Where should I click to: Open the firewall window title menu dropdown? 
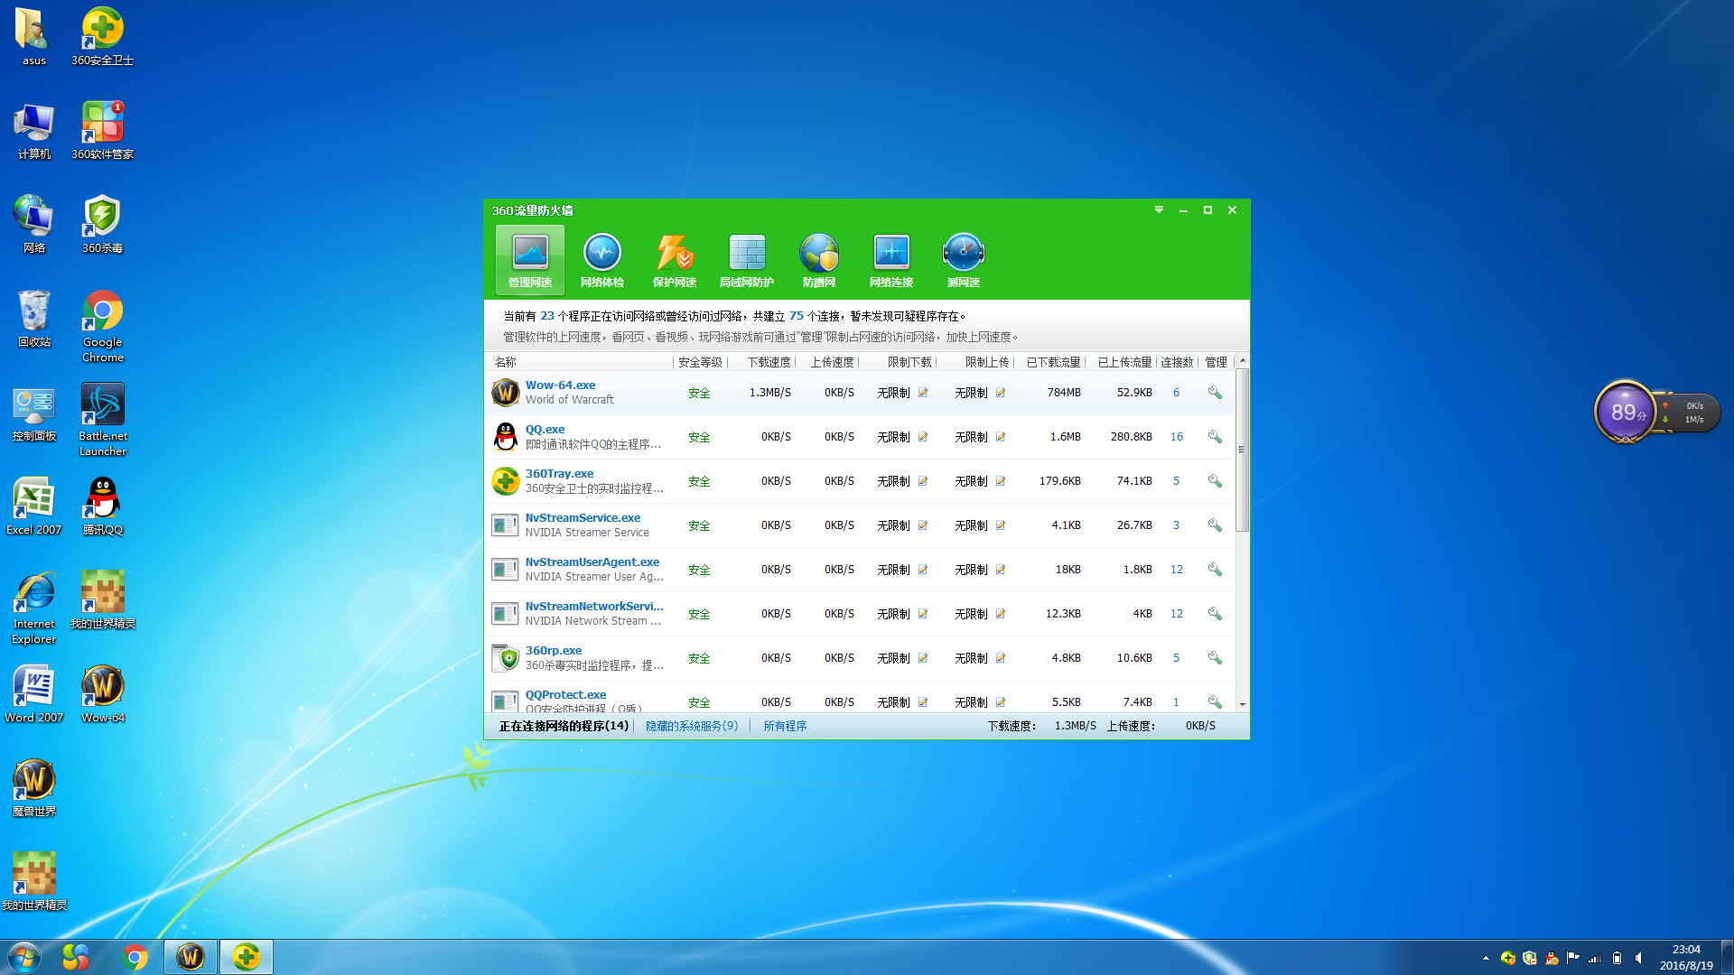(x=1159, y=209)
